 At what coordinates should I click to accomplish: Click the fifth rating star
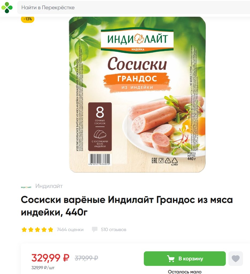(51, 229)
